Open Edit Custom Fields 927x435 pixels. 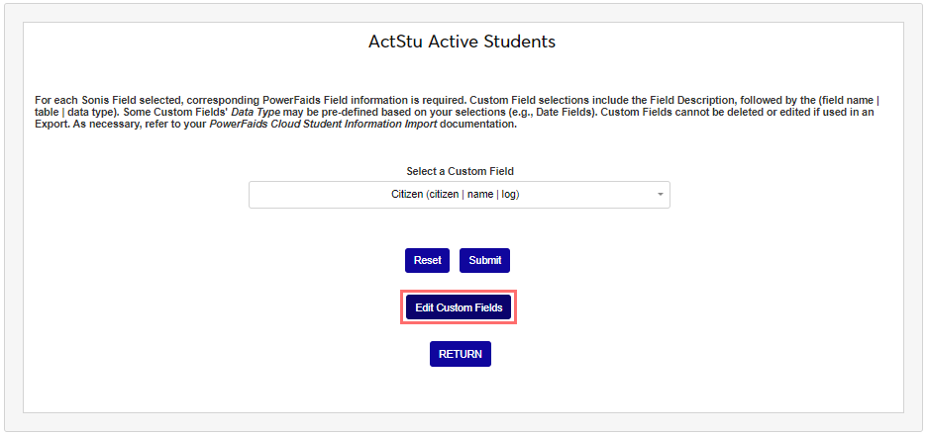click(459, 307)
